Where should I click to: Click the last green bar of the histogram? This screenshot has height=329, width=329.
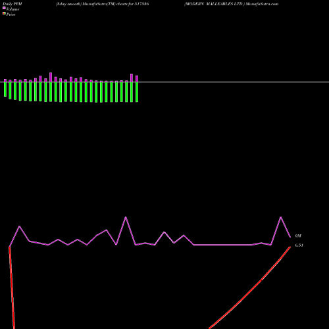click(137, 92)
